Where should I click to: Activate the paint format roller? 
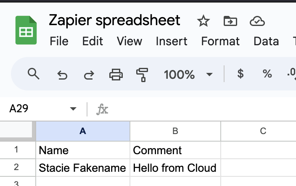[x=142, y=75]
